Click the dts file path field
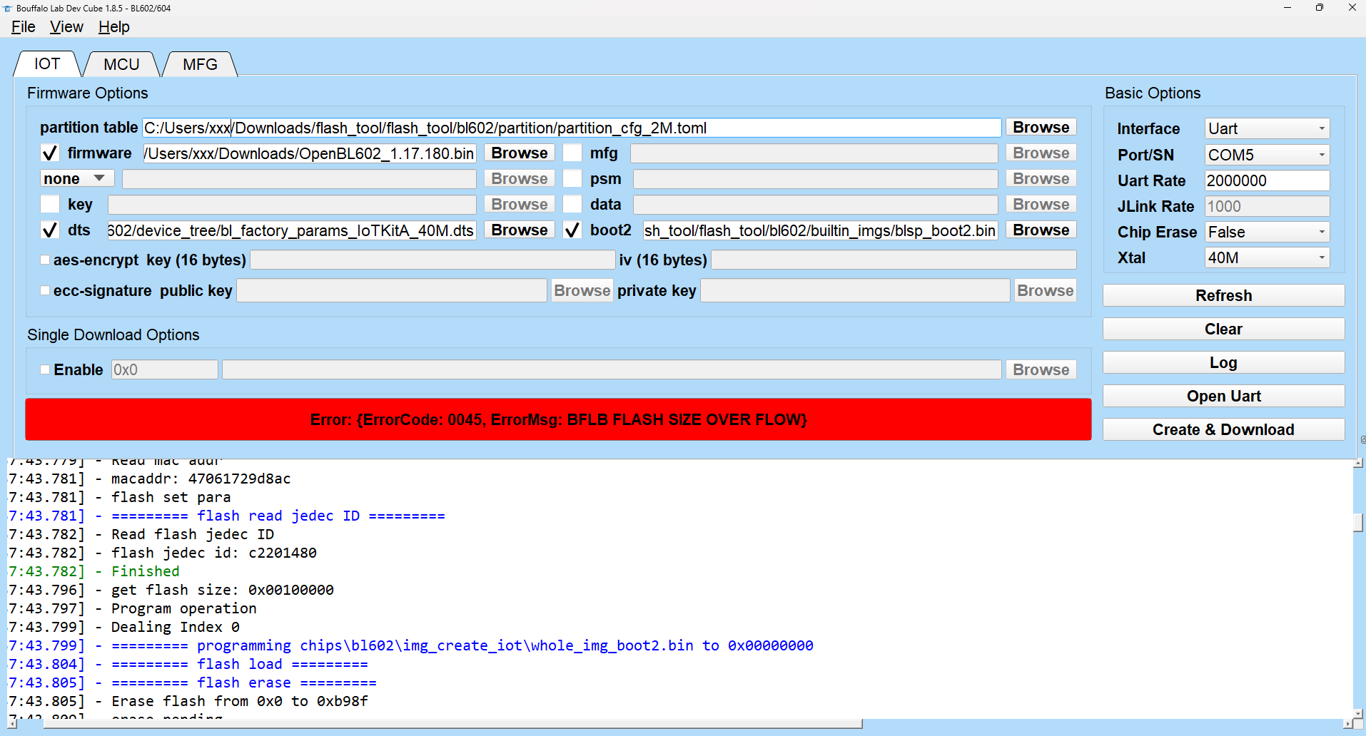The width and height of the screenshot is (1366, 736). click(x=292, y=230)
